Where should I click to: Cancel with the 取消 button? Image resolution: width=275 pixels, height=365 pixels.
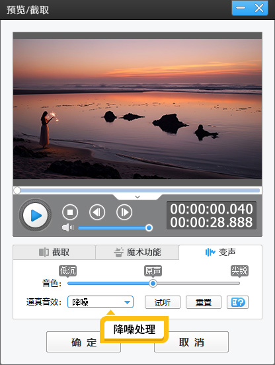pyautogui.click(x=191, y=342)
